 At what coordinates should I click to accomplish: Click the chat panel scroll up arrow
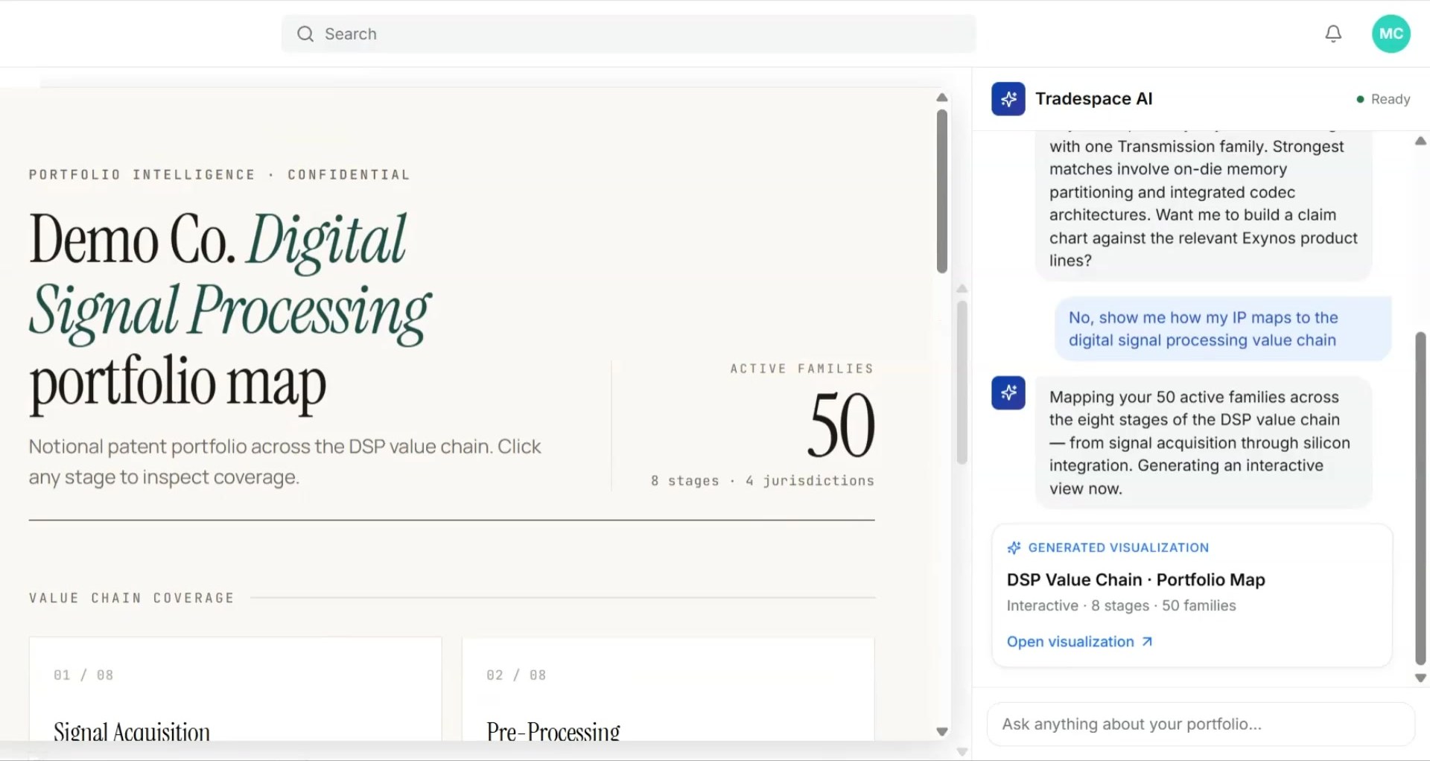click(x=1420, y=141)
